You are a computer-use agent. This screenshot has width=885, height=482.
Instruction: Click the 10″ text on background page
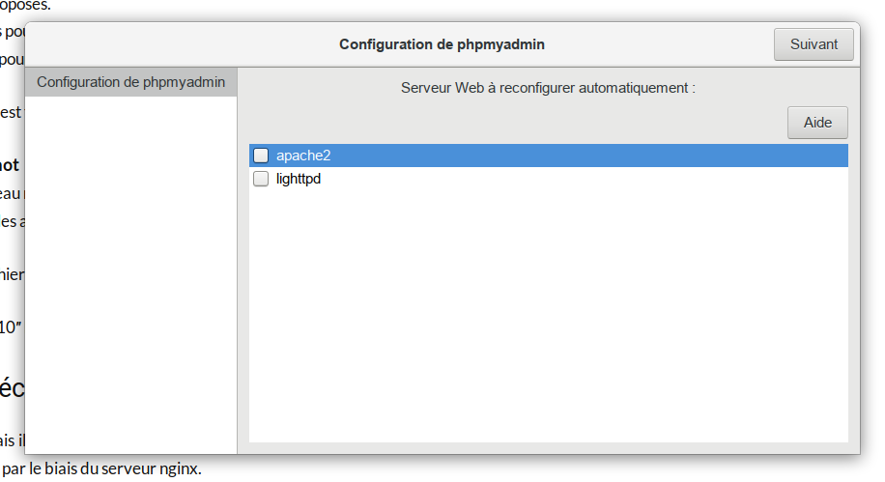coord(11,327)
